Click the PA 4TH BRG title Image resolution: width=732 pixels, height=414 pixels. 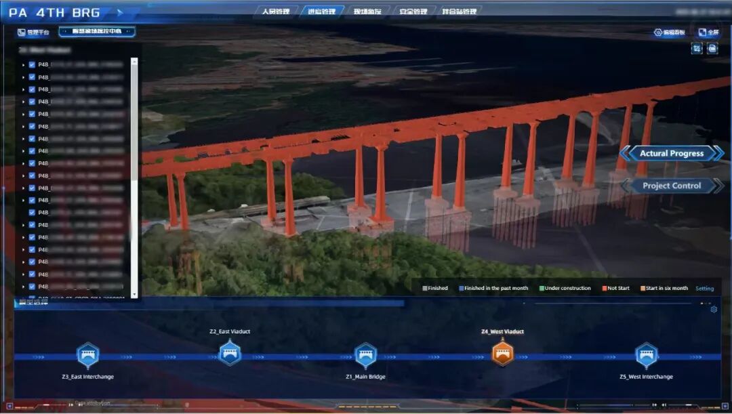point(54,13)
